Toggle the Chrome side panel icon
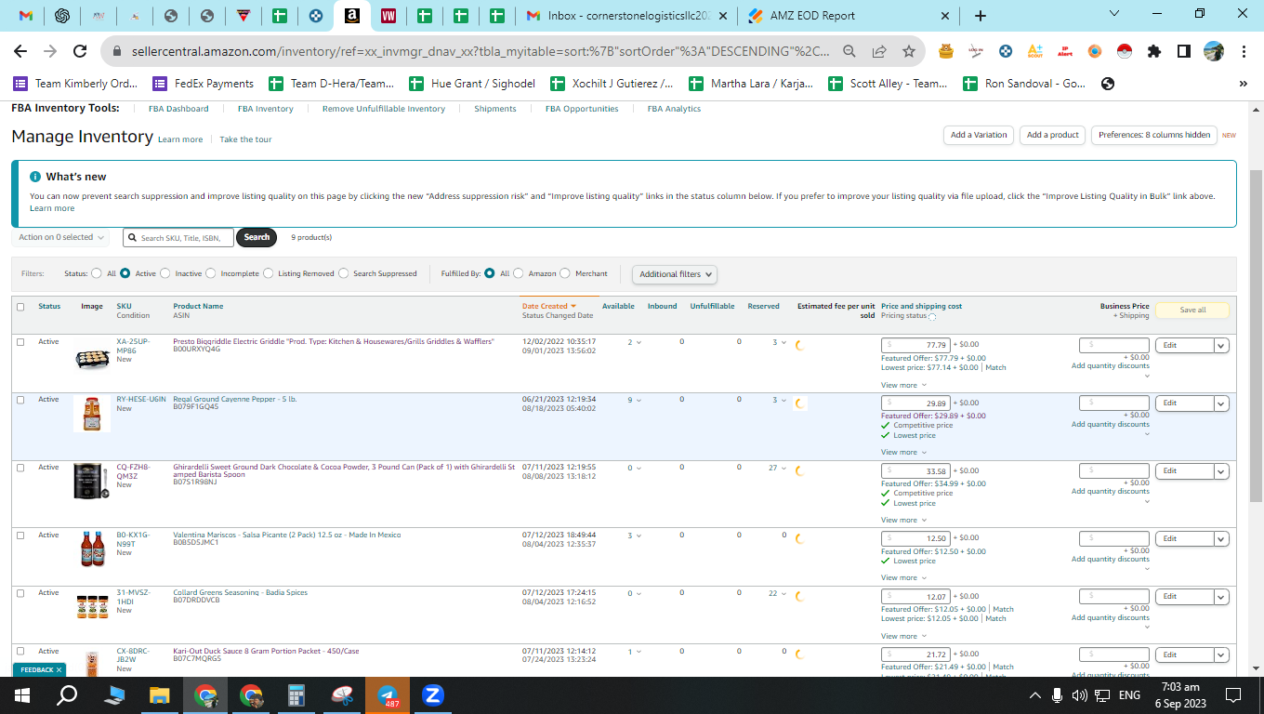 [x=1184, y=51]
